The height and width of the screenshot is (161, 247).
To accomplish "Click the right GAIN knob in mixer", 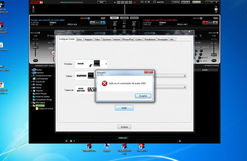I will [134, 25].
